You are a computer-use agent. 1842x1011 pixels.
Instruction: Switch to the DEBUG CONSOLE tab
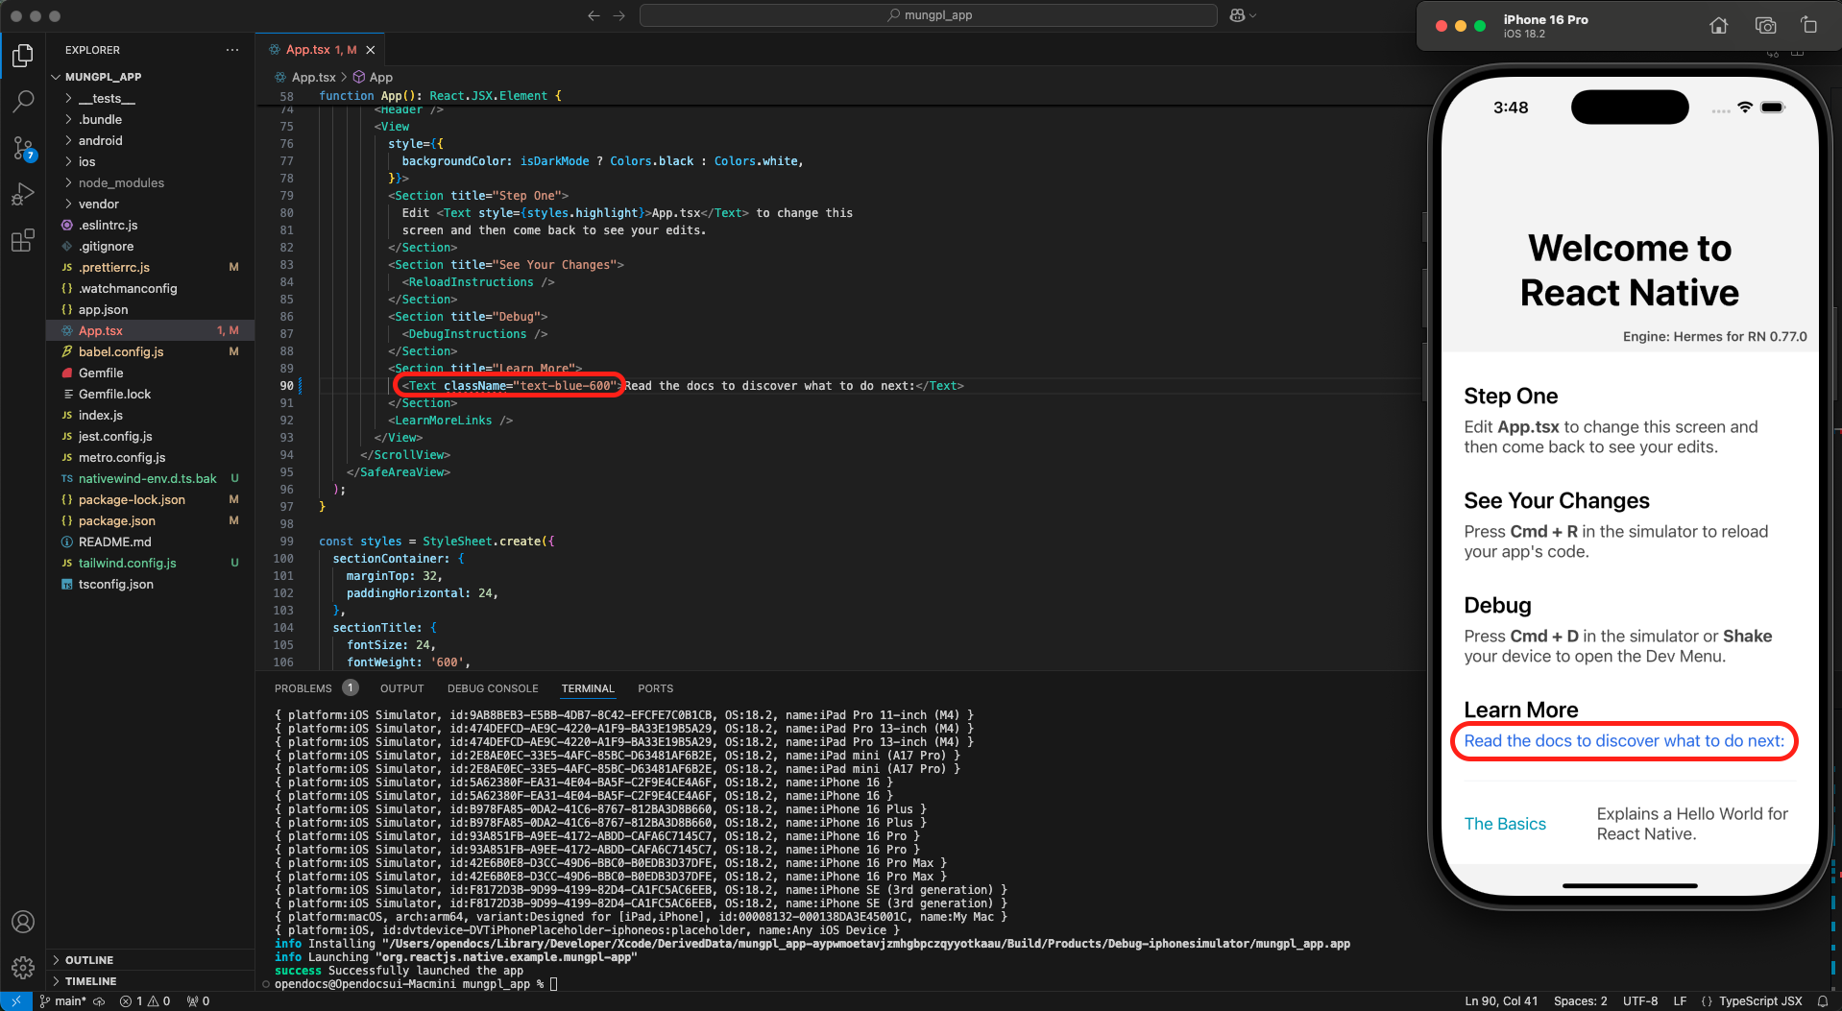[x=493, y=688]
